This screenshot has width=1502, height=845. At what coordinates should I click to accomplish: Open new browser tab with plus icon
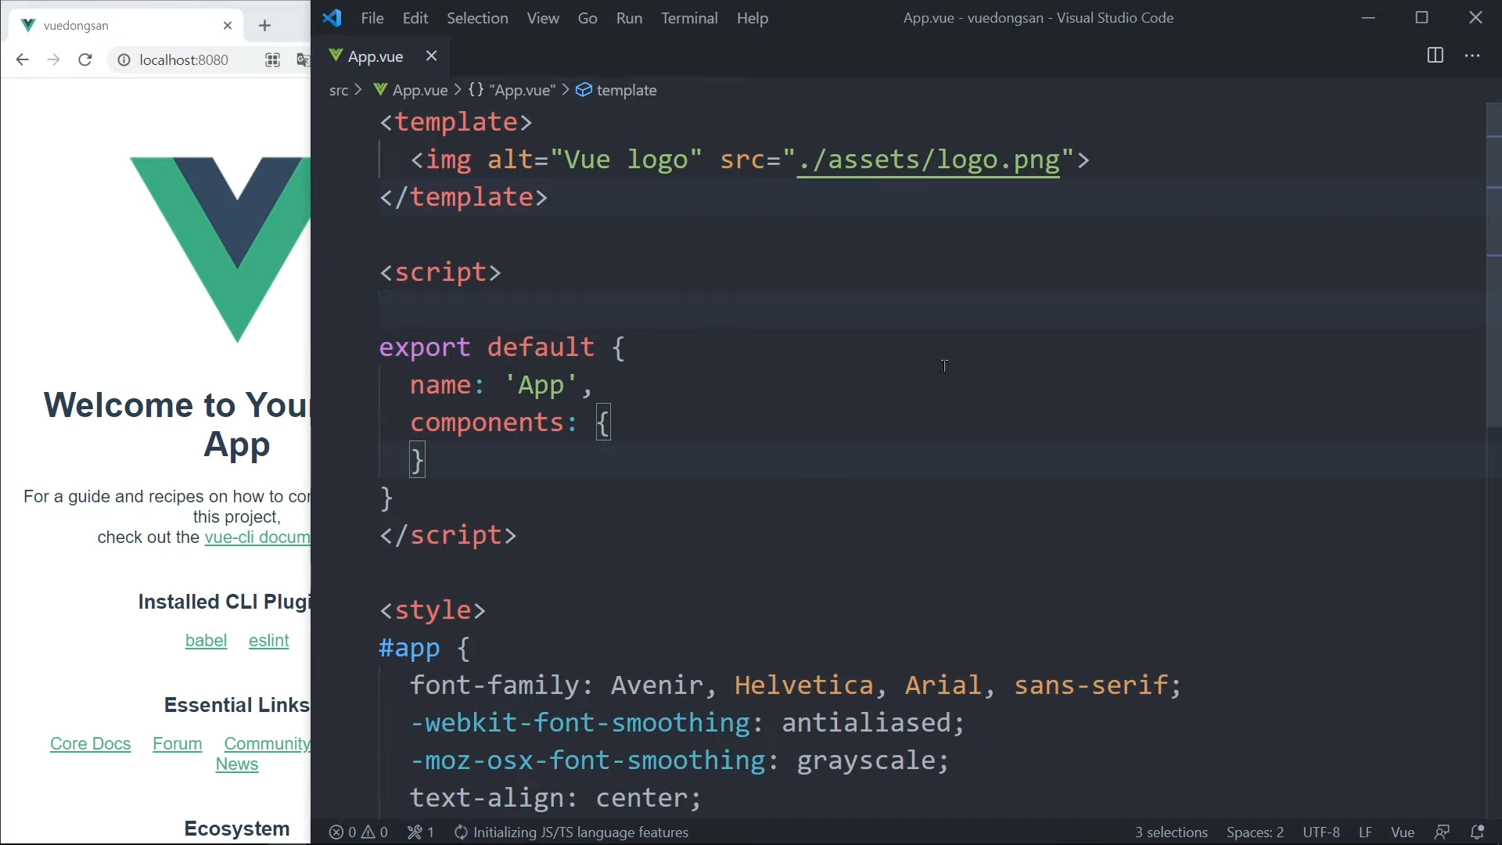click(264, 26)
